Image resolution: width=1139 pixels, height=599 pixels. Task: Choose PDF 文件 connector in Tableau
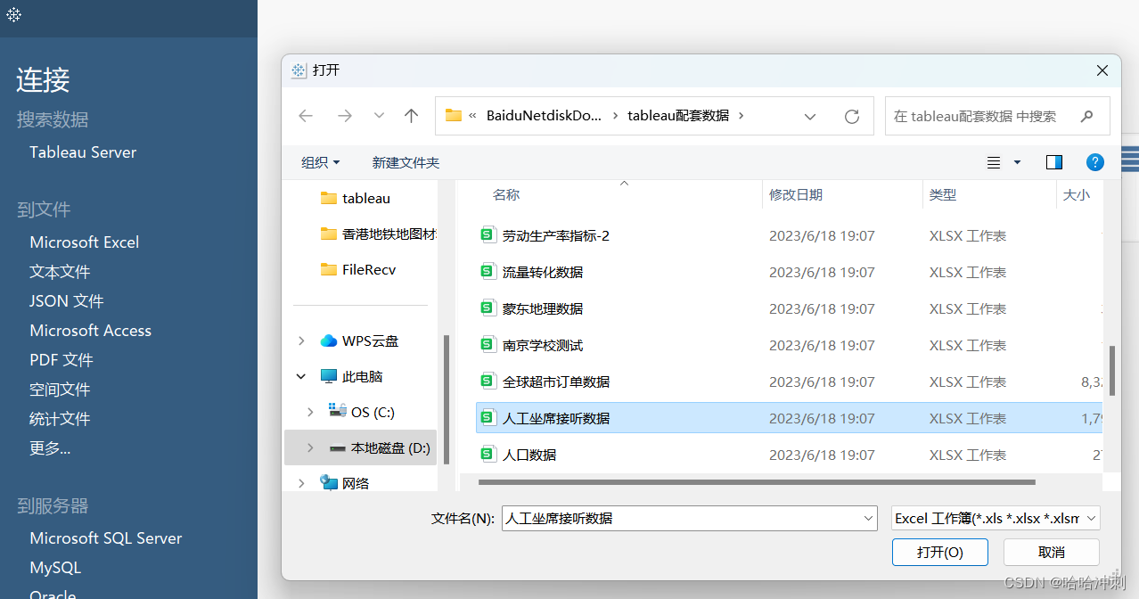point(61,360)
